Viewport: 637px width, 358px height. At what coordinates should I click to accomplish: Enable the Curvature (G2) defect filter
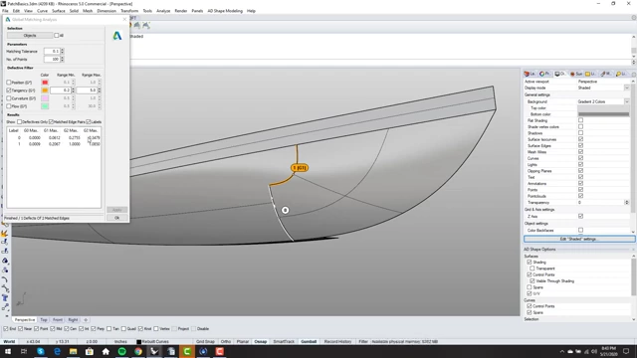(x=9, y=98)
